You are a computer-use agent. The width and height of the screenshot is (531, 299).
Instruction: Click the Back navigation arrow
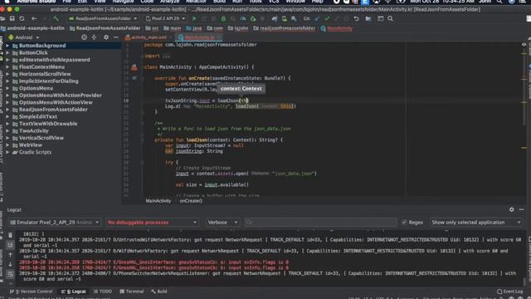coord(34,18)
